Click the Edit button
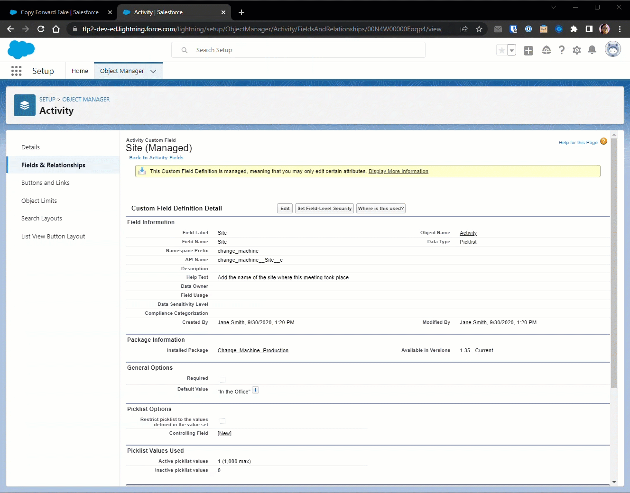The width and height of the screenshot is (630, 493). 285,209
